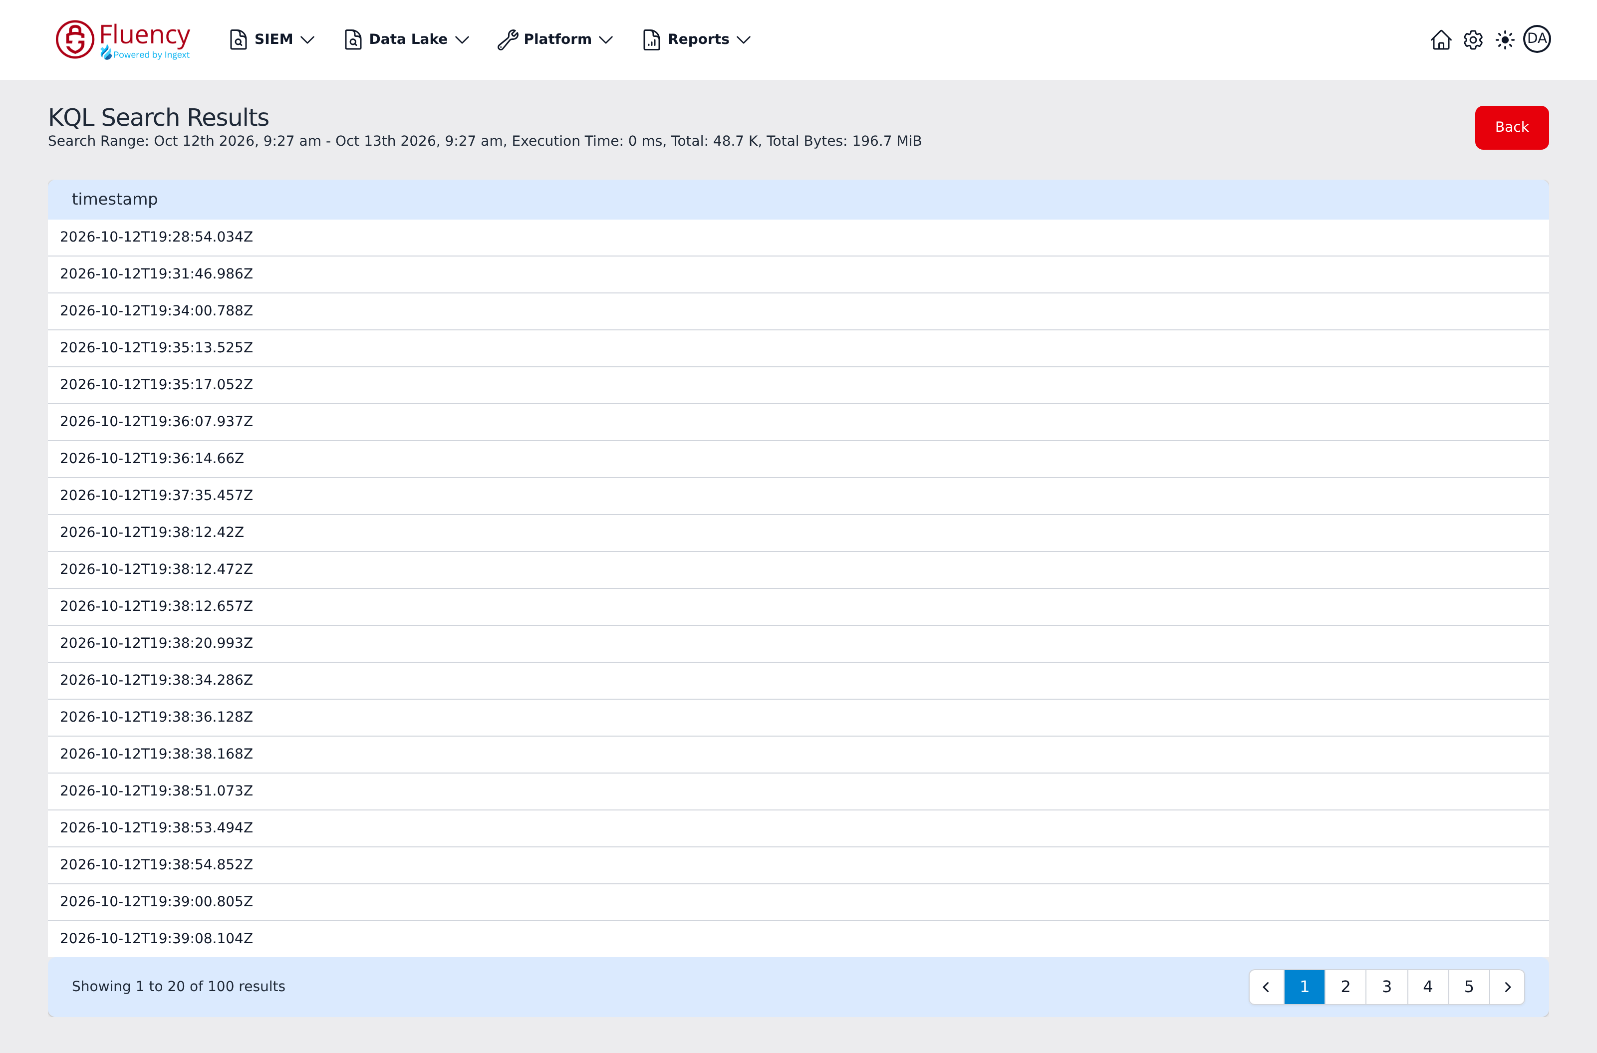Select row 2026-10-12T19:39:08.104Z

798,939
